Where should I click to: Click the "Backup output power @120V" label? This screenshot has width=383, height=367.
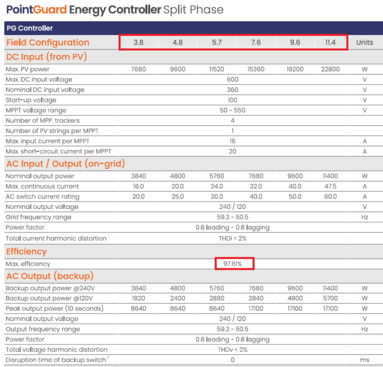49,298
